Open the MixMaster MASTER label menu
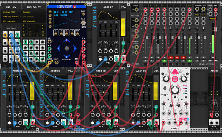Viewport: 222px width, 137px height. click(213, 19)
